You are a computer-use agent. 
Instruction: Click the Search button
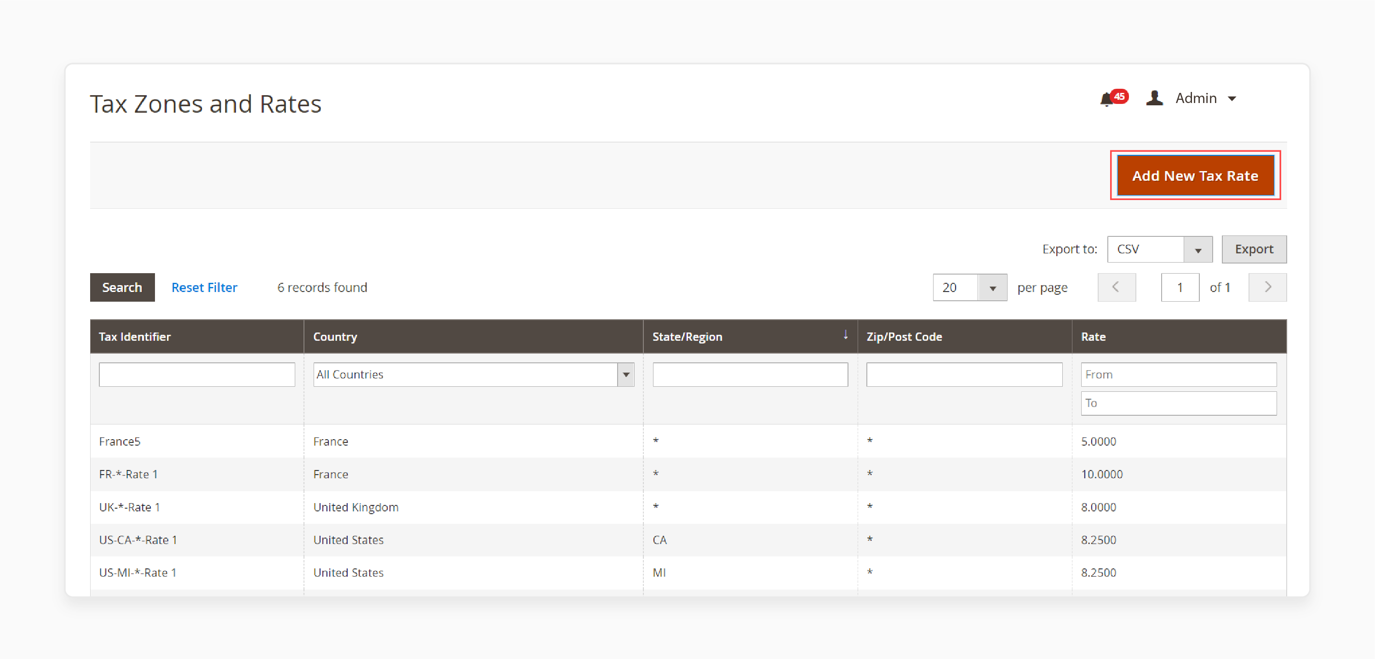point(123,287)
